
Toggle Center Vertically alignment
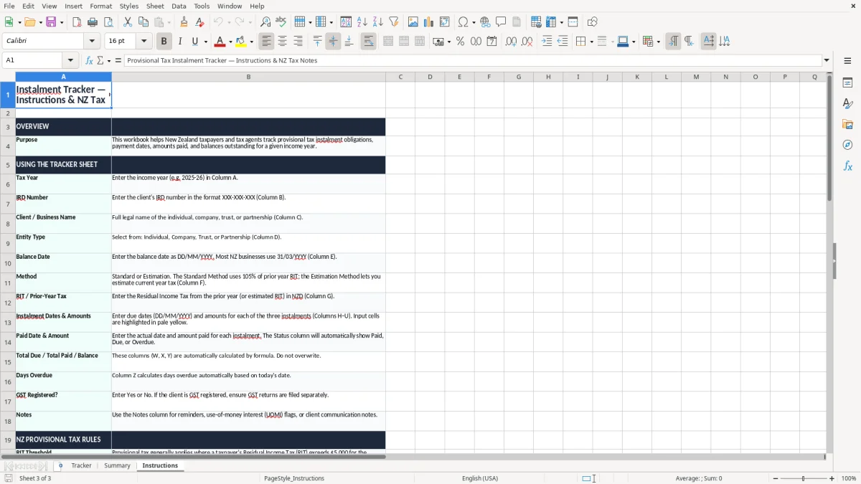pos(333,42)
